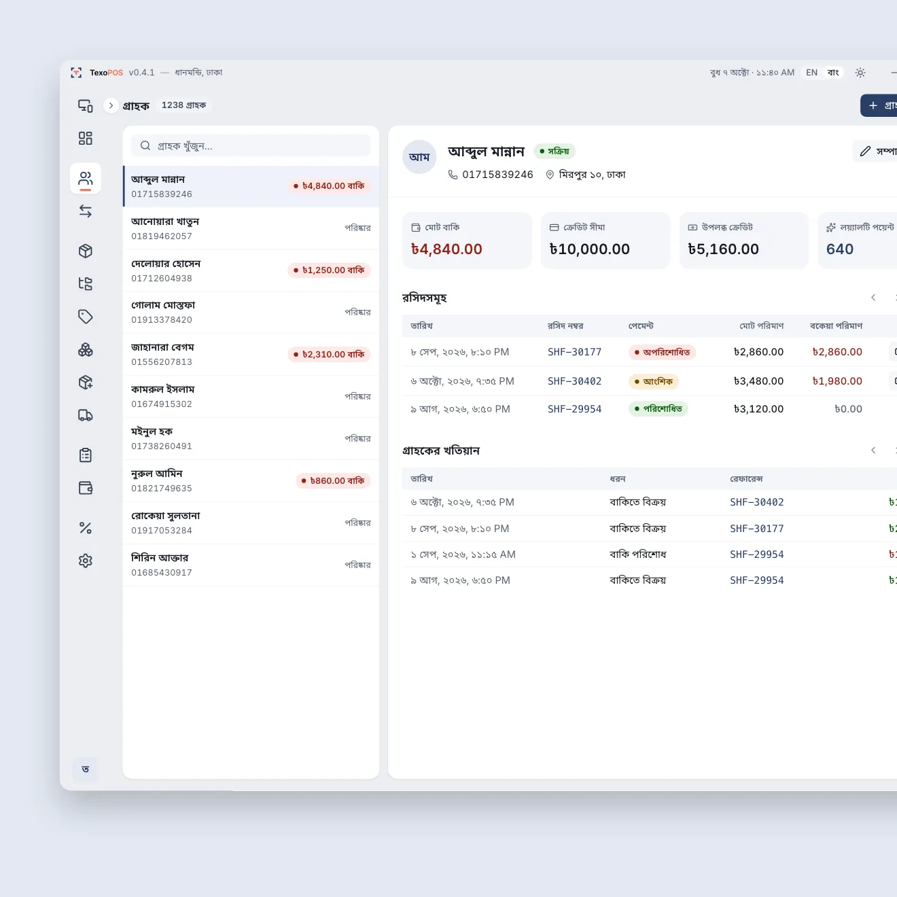Select customer শিরিন আক্তার in list
Viewport: 897px width, 897px height.
pyautogui.click(x=251, y=565)
